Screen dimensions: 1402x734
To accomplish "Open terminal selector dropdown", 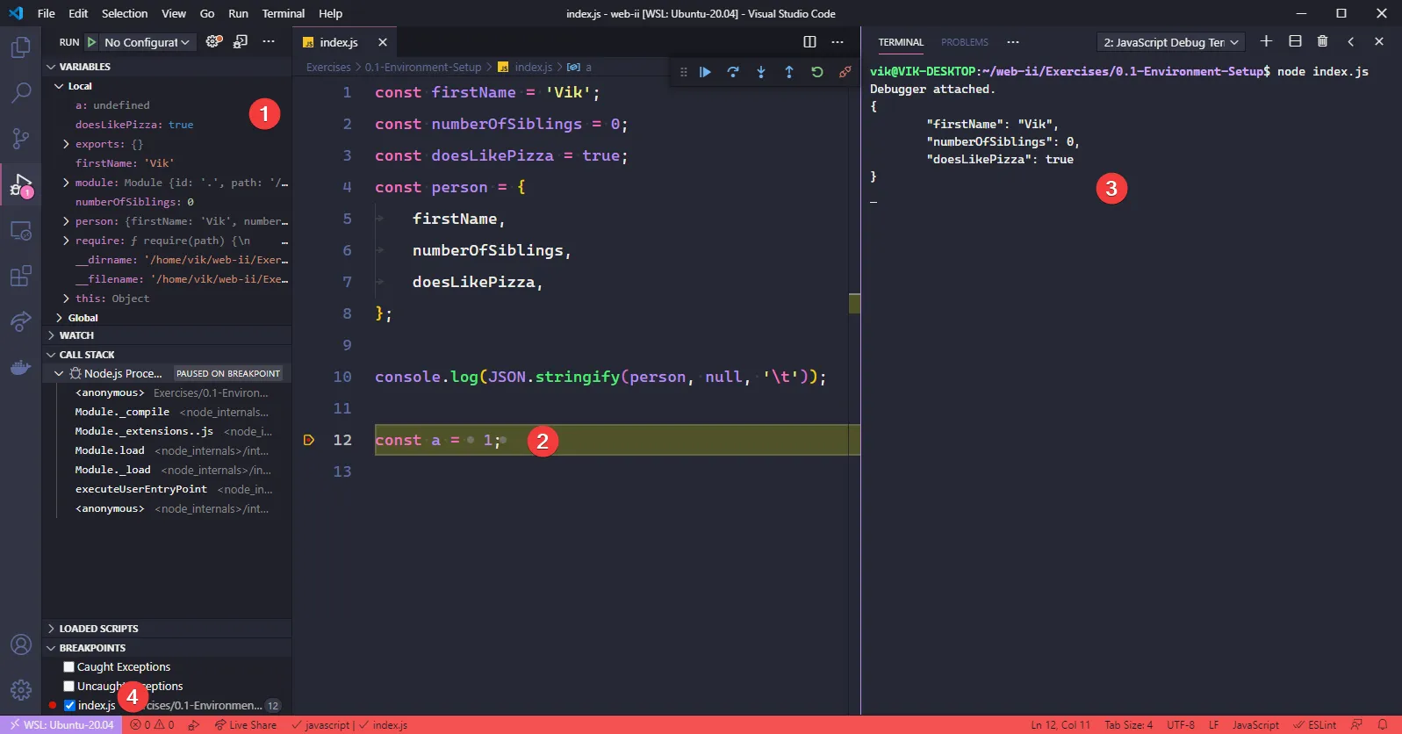I will [x=1171, y=42].
